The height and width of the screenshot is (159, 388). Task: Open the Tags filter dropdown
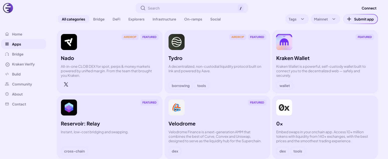point(297,19)
